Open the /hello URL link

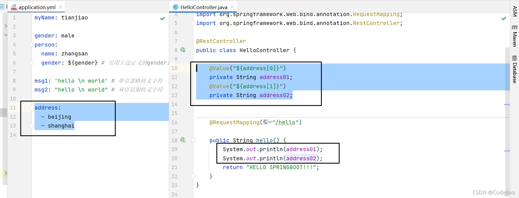pos(285,122)
